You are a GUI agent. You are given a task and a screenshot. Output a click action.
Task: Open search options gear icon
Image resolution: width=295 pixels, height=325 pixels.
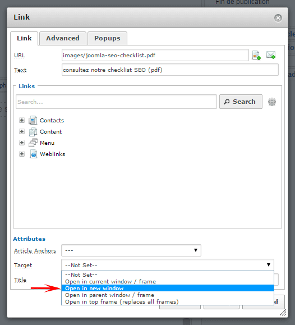(x=272, y=102)
